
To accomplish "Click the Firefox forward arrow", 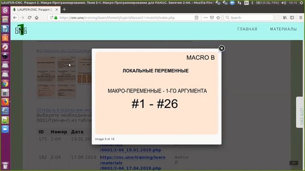I will [x=22, y=18].
